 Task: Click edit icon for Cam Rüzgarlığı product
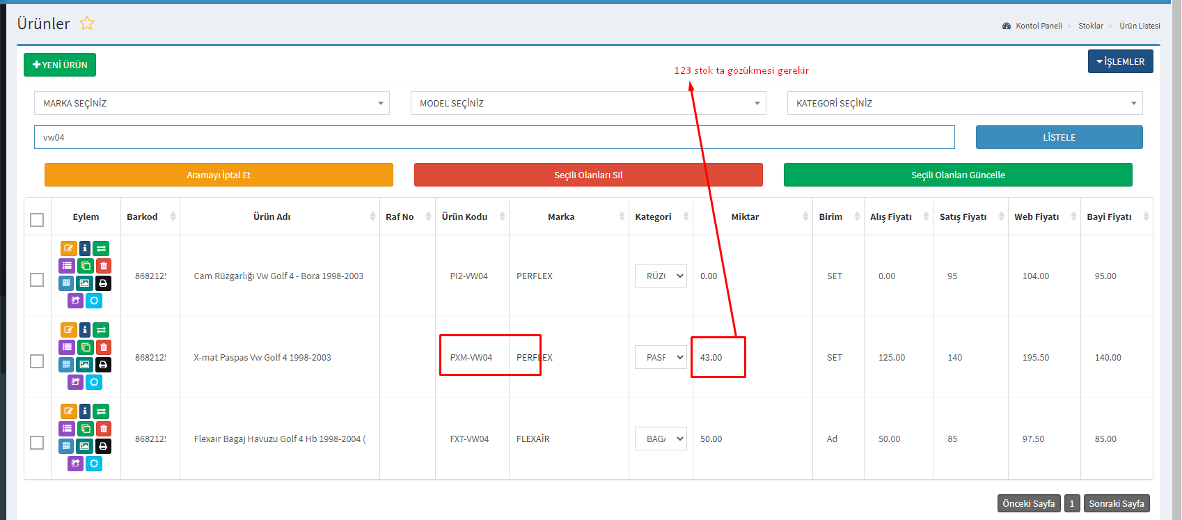pos(68,249)
